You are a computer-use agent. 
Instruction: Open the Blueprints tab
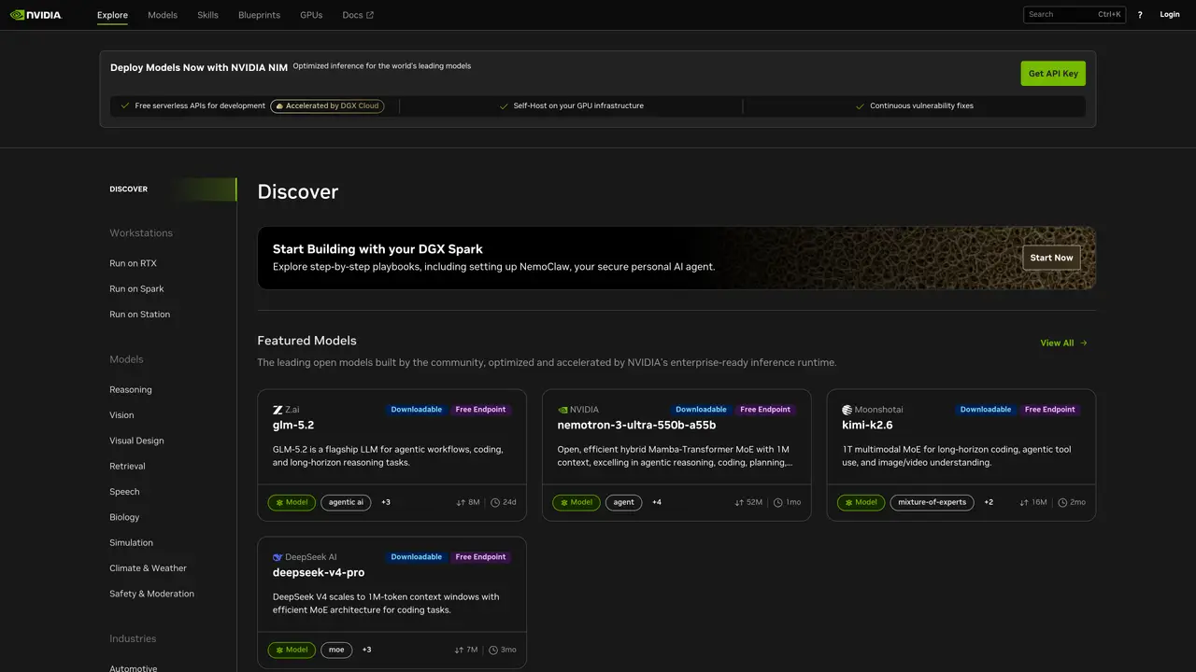pos(259,15)
